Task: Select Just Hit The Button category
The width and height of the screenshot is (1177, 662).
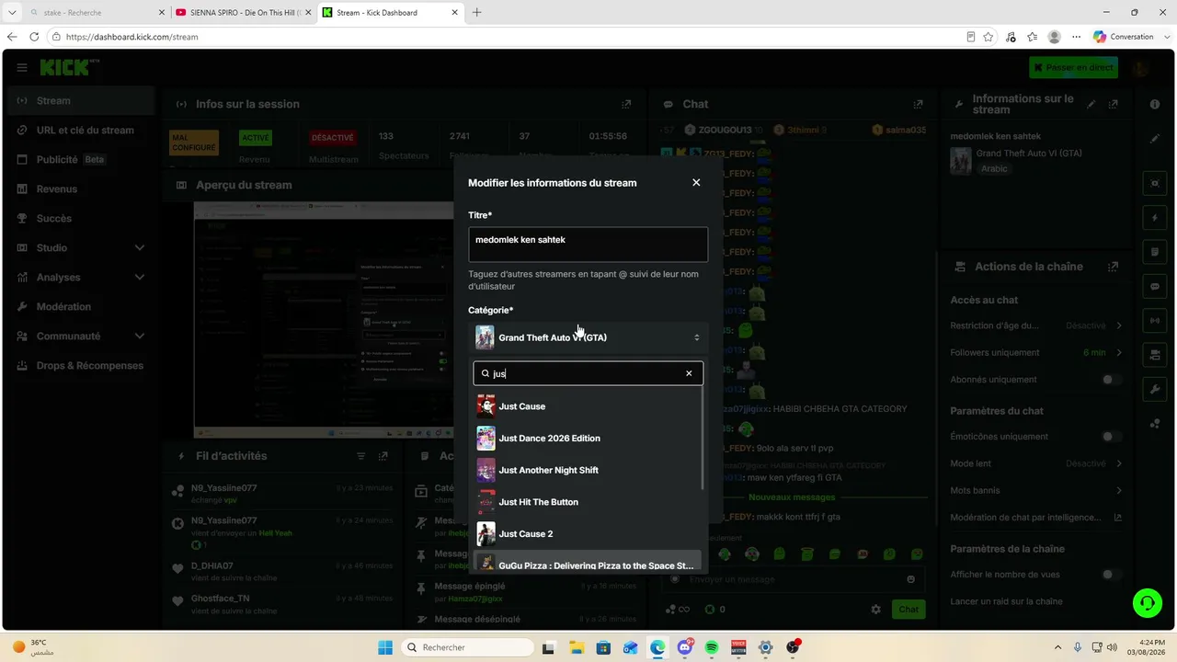Action: click(588, 502)
